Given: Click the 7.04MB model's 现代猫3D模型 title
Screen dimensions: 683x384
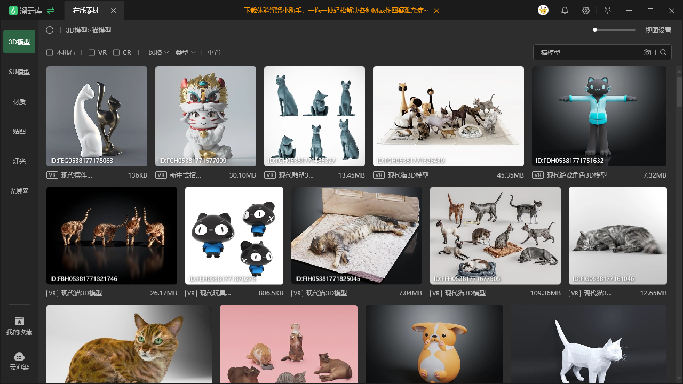Looking at the screenshot, I should (327, 293).
